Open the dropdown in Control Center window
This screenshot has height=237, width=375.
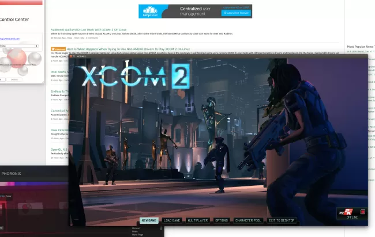pos(19,46)
